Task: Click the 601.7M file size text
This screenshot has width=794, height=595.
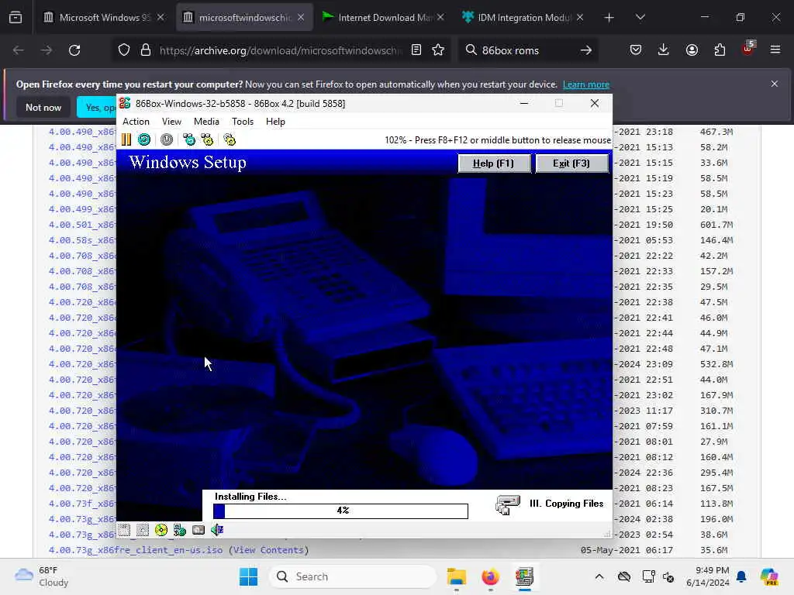Action: (716, 225)
